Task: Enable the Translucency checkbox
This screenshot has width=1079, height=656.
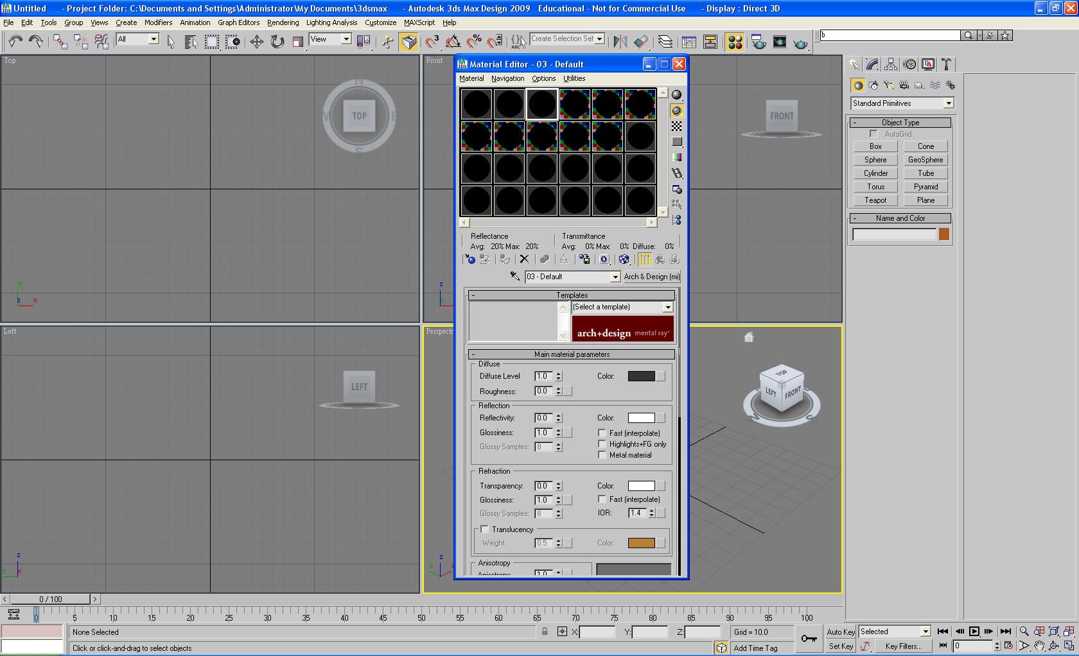Action: coord(485,530)
